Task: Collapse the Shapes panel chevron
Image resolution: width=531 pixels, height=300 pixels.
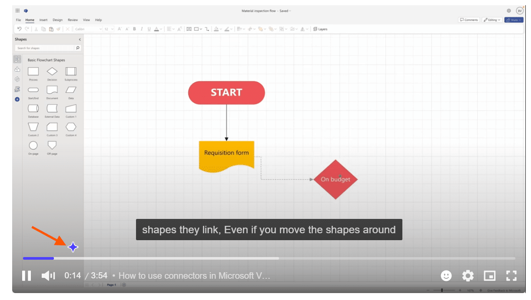Action: pyautogui.click(x=80, y=39)
